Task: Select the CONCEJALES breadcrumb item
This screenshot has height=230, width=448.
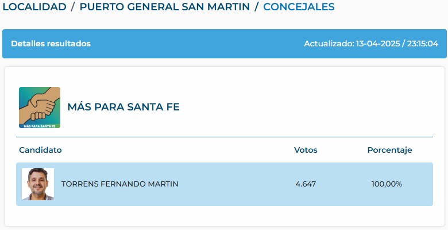Action: (299, 6)
